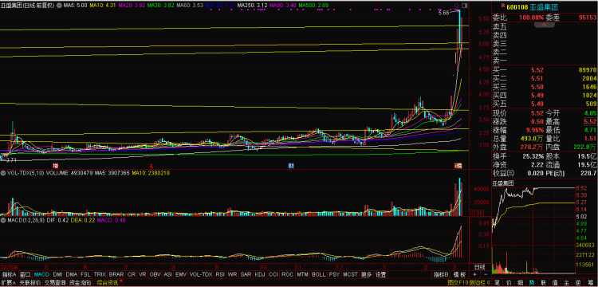The height and width of the screenshot is (287, 598).
Task: Click the red R marker beside stock code 600108
Action: pyautogui.click(x=503, y=6)
